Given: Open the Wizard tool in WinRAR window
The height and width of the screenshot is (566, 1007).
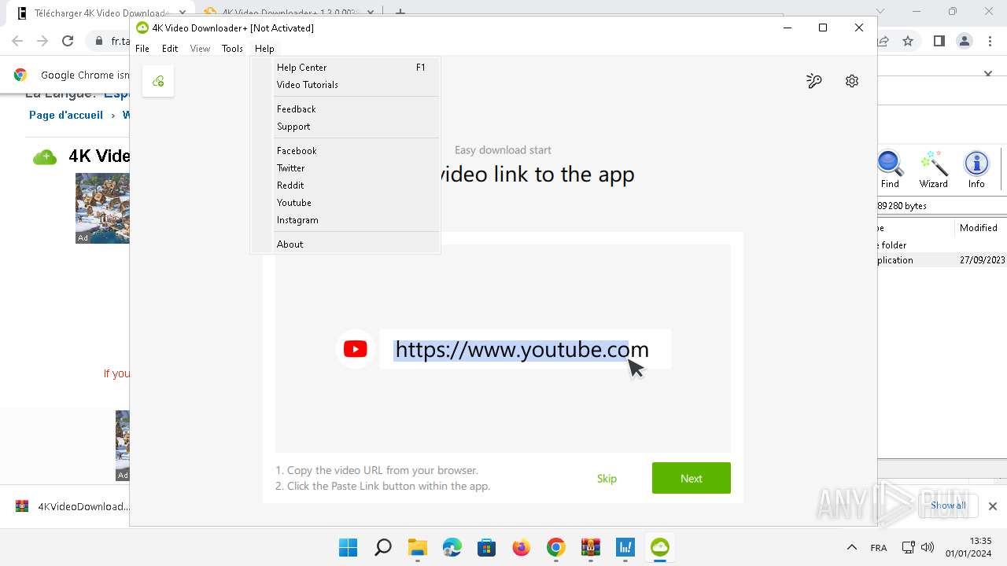Looking at the screenshot, I should click(934, 170).
